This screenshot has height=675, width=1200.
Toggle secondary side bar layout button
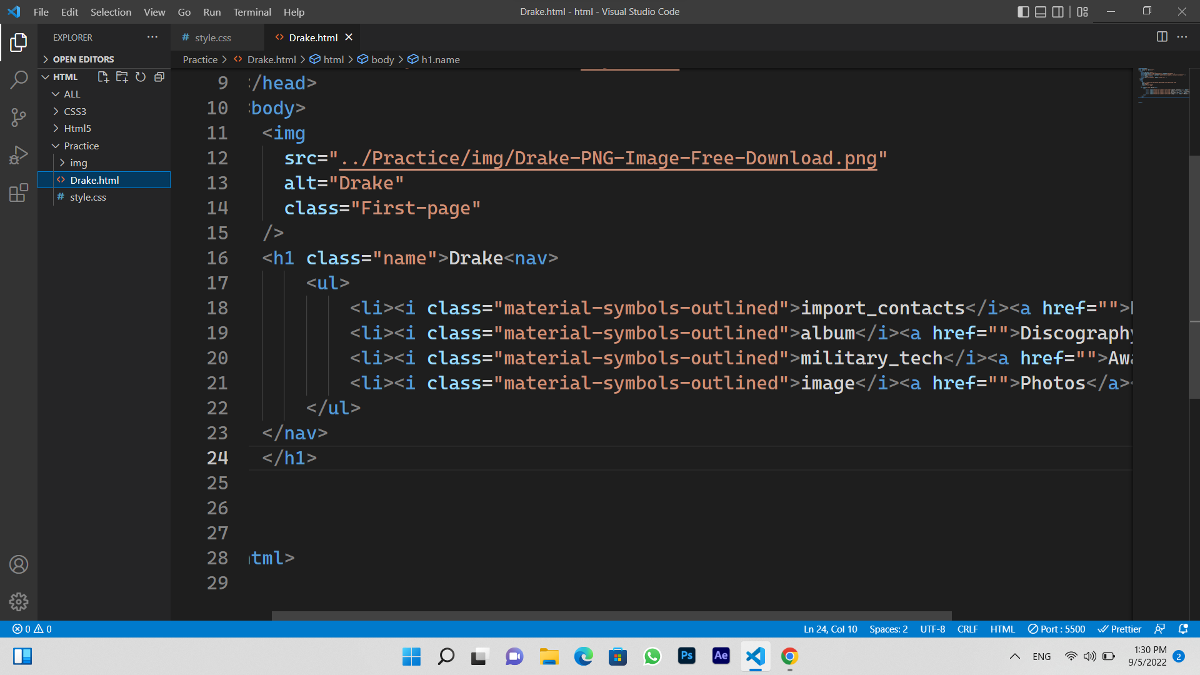coord(1058,12)
